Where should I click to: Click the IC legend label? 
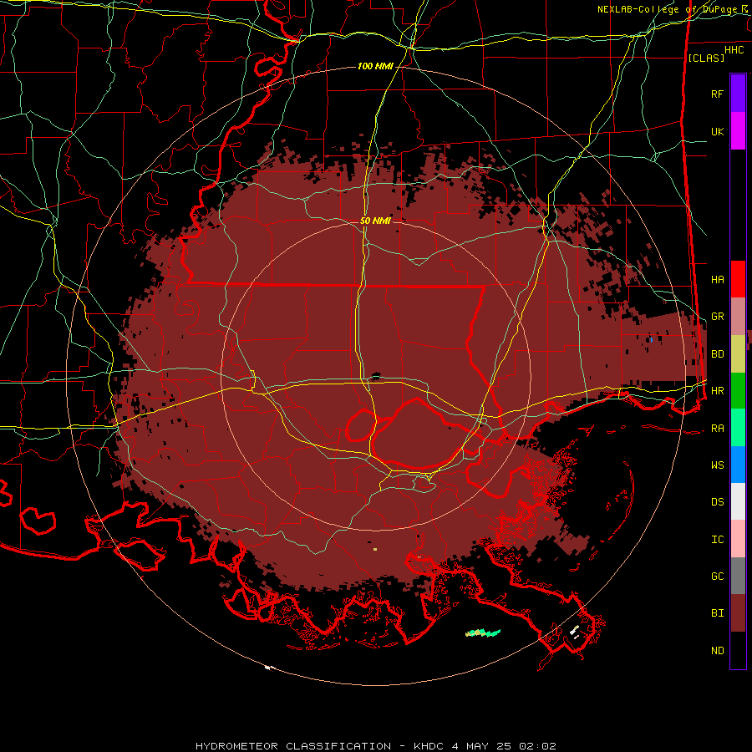[717, 539]
